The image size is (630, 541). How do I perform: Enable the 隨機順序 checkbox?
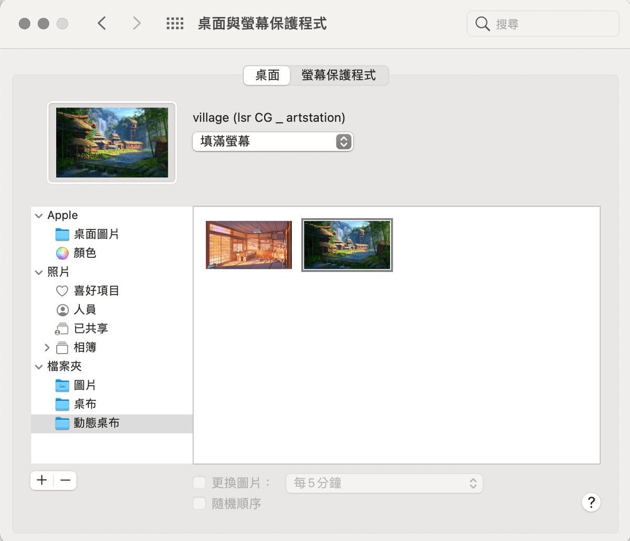point(199,504)
